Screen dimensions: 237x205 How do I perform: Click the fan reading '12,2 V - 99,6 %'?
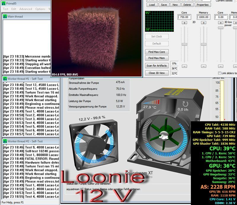[92, 118]
